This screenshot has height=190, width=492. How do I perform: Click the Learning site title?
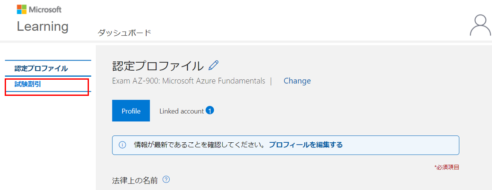click(x=43, y=26)
